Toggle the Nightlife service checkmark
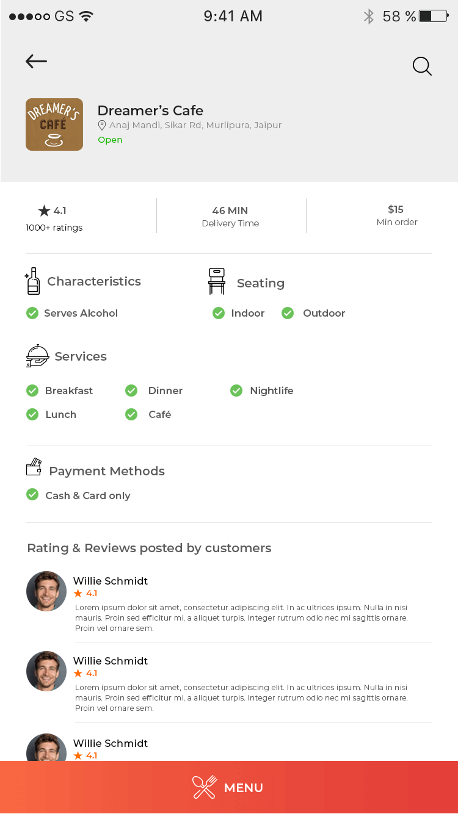458x814 pixels. [236, 391]
